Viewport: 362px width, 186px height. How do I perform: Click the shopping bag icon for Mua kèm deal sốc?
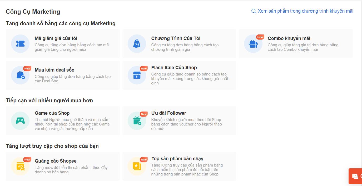[x=20, y=75]
